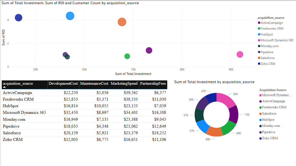Screen dimensions: 296x166
Task: Select the Pipedrive table row label
Action: click(x=11, y=126)
